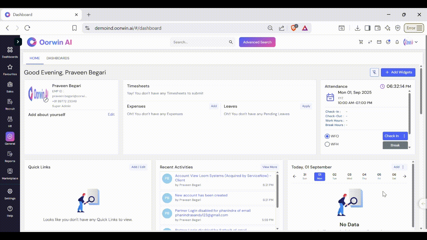Image resolution: width=427 pixels, height=240 pixels.
Task: Select the WFO radio option
Action: click(x=327, y=136)
